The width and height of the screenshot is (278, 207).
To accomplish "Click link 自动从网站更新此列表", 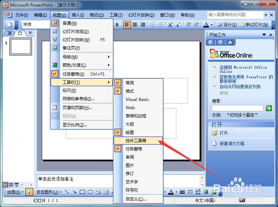I will (240, 87).
